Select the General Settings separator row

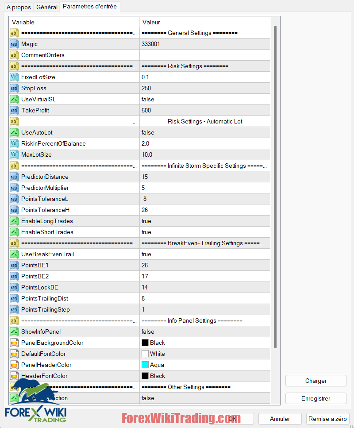click(140, 33)
